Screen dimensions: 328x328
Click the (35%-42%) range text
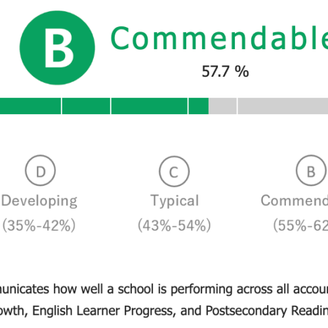tap(39, 225)
